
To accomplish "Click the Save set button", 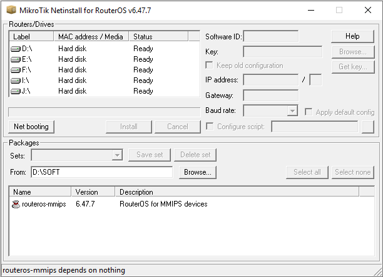I will point(150,155).
